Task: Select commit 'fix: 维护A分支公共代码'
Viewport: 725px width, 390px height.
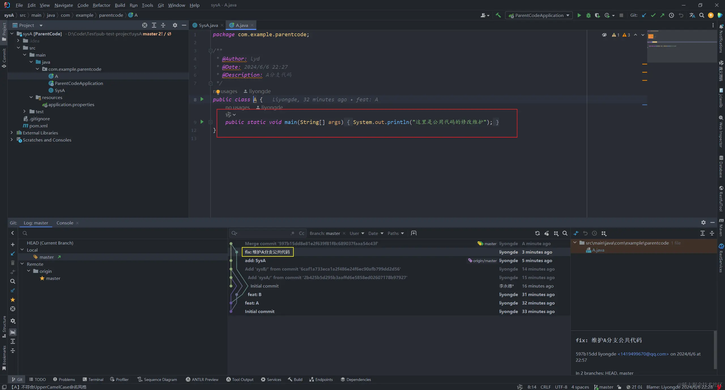Action: 267,252
